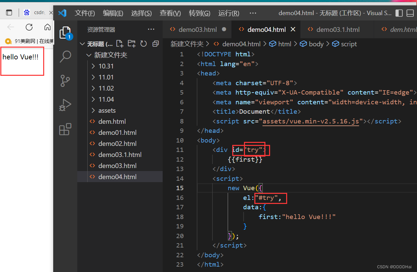Close the demo04.html editor tab

[293, 30]
